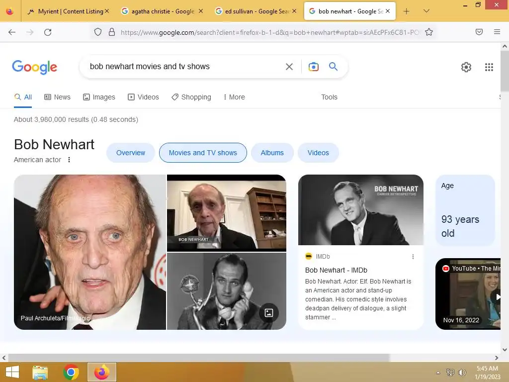This screenshot has width=509, height=382.
Task: Close the Myrient Content Listing tab
Action: (107, 11)
